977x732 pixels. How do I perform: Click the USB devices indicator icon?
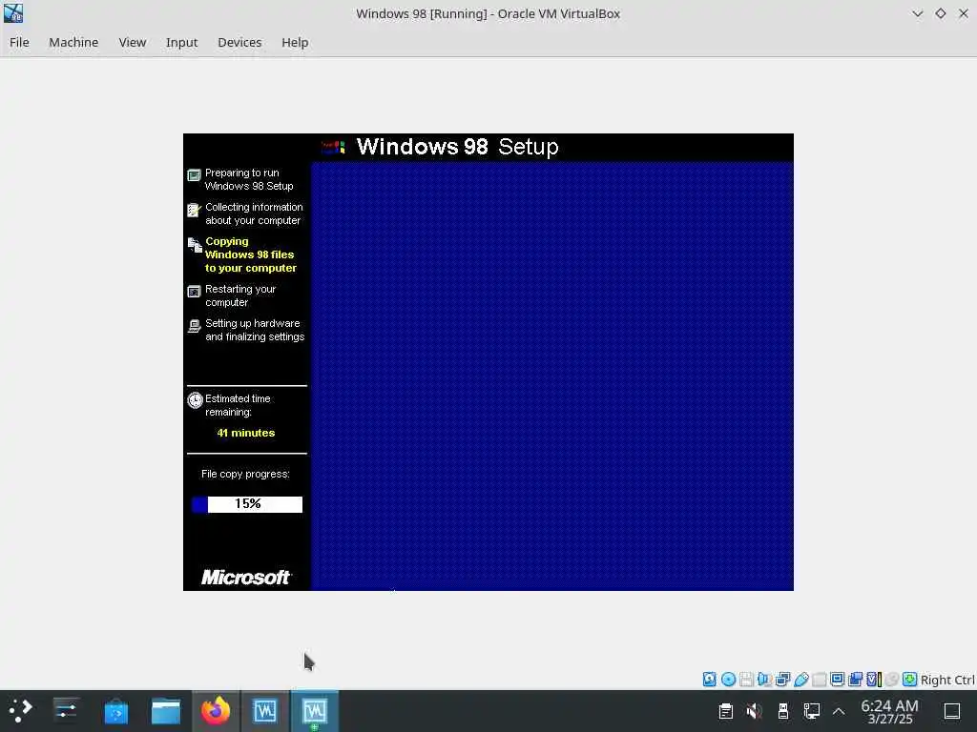click(801, 679)
